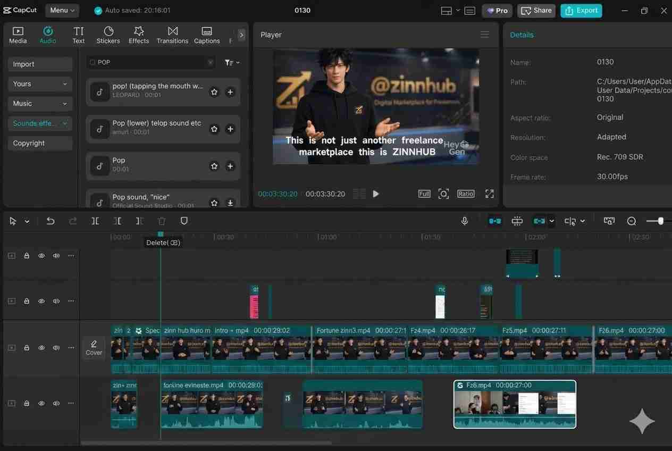Open the Stickers panel

(108, 35)
